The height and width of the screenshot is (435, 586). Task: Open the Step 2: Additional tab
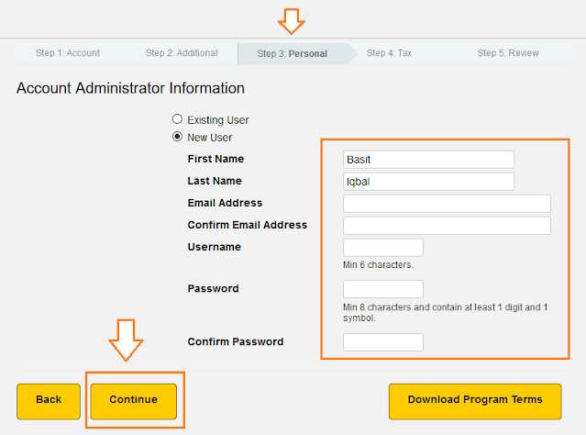pyautogui.click(x=182, y=53)
